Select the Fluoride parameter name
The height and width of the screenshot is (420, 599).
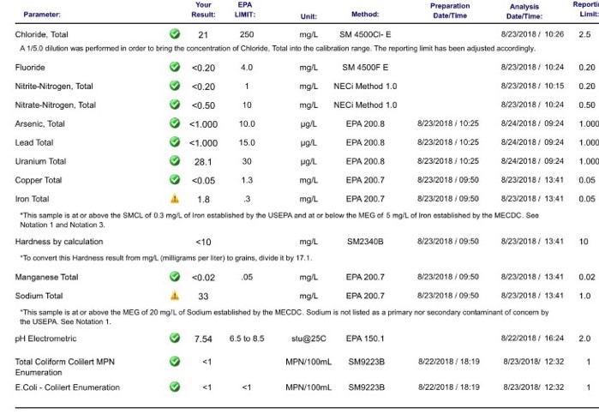pos(30,67)
